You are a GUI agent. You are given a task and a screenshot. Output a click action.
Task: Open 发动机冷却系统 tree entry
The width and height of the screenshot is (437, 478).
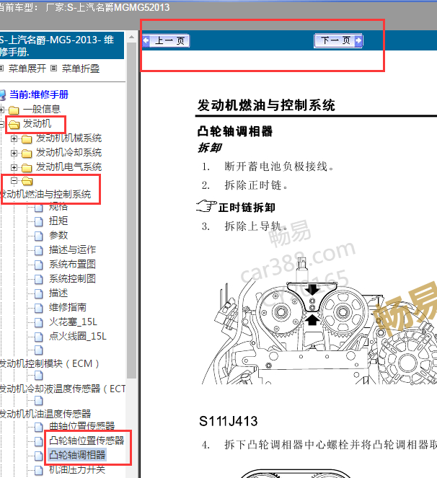(x=69, y=152)
